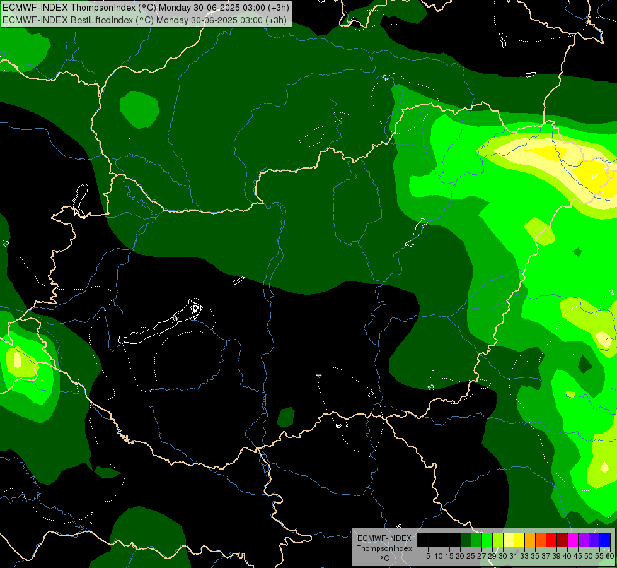Select the dark red 39–40 legend swatch
Screen dimensions: 617x568
click(x=562, y=540)
